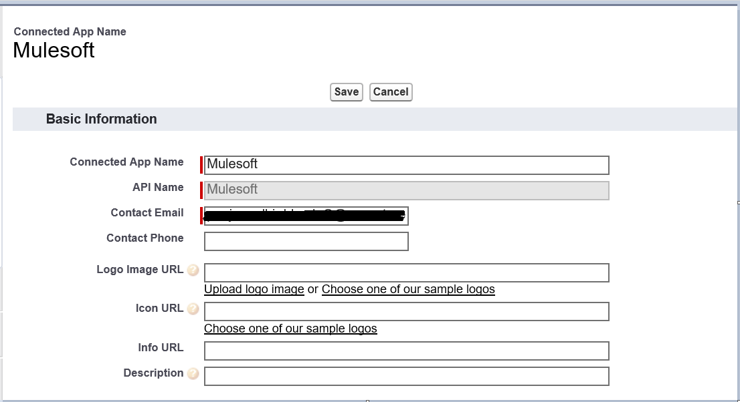Focus the Connected App Name input field
The image size is (740, 402).
click(x=407, y=165)
